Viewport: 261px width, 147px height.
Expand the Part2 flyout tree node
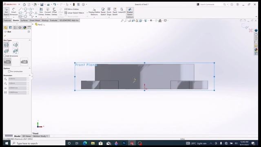coord(33,24)
